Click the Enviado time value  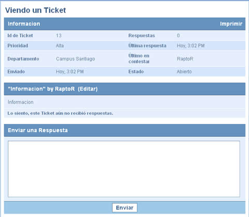coord(70,72)
